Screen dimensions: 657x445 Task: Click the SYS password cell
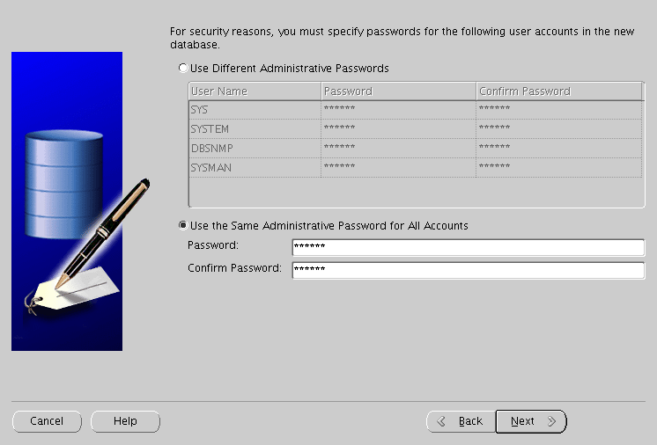click(398, 110)
